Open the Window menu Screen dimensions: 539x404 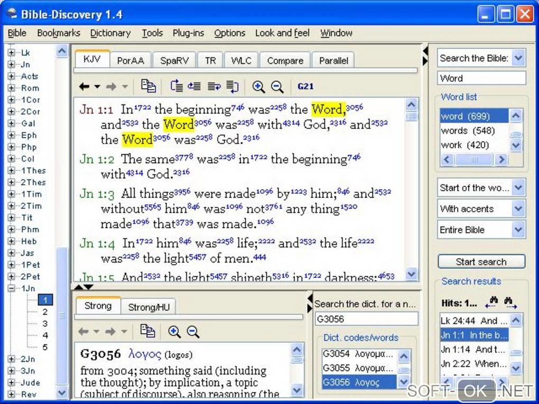coord(336,33)
